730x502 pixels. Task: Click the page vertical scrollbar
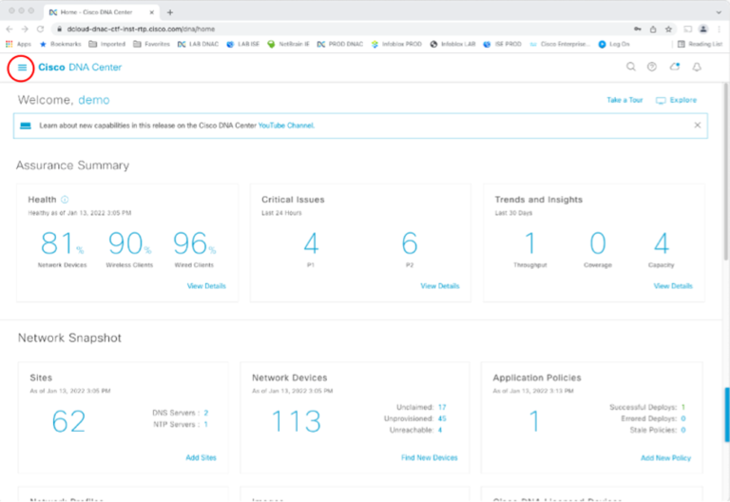click(x=726, y=172)
